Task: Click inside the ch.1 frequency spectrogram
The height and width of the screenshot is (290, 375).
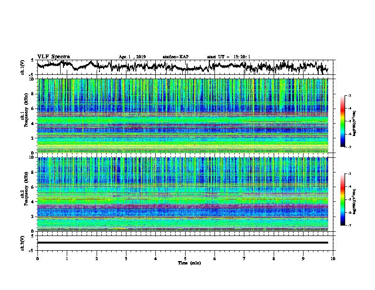Action: click(x=182, y=116)
